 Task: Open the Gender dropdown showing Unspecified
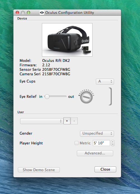point(97,134)
